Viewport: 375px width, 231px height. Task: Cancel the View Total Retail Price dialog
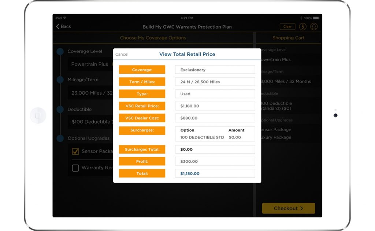(x=122, y=54)
